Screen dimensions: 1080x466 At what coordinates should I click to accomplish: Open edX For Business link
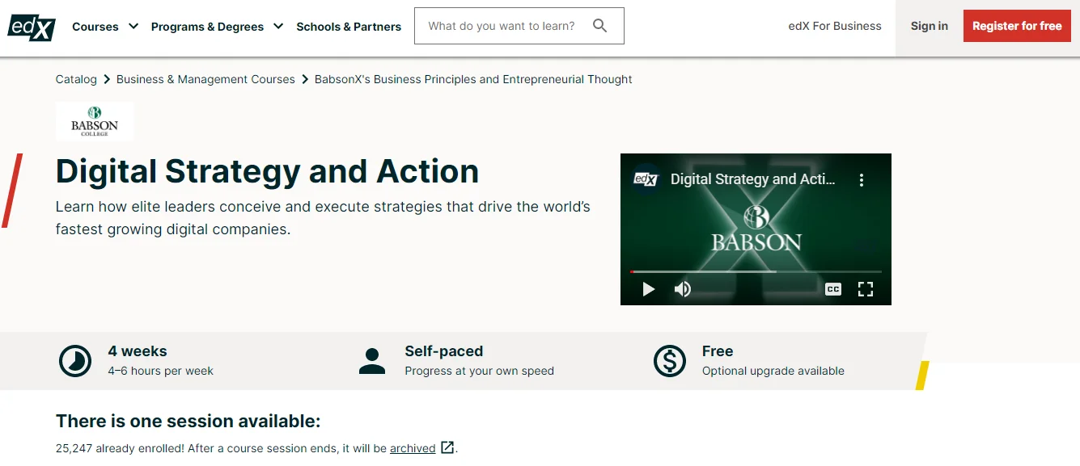click(x=835, y=26)
